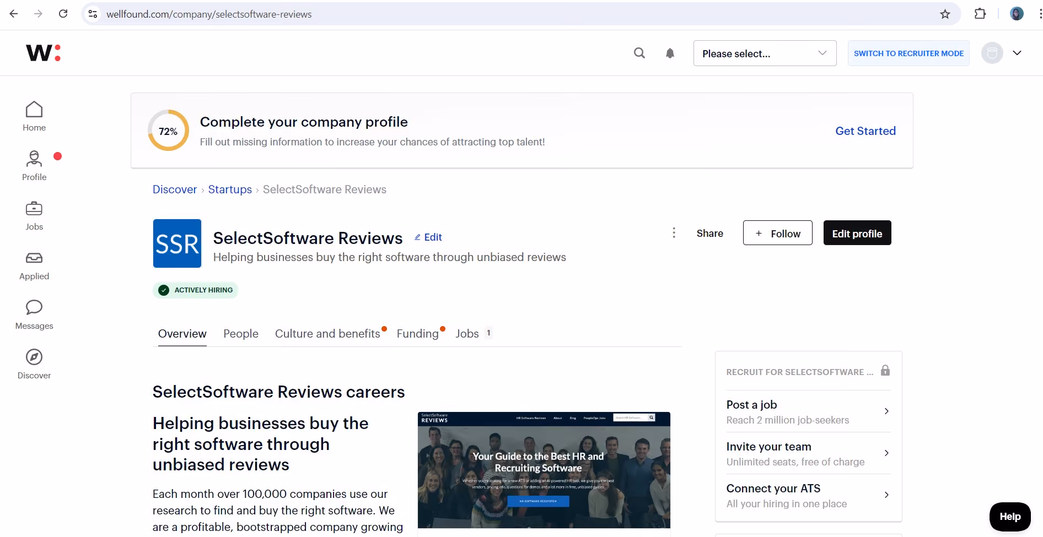View site information icon in address bar
Screen dimensions: 1043x537
pyautogui.click(x=93, y=14)
